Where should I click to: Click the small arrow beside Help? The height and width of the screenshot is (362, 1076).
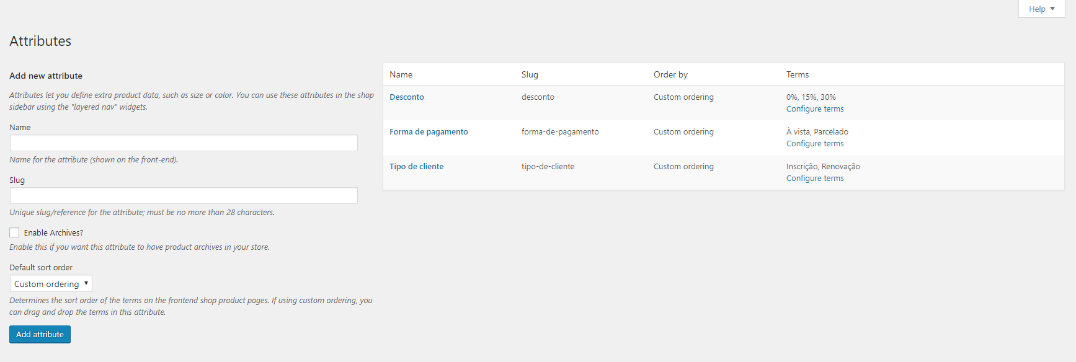coord(1052,9)
